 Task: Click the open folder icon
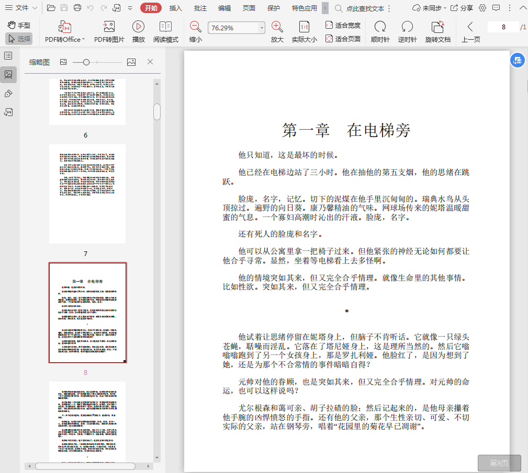[51, 8]
